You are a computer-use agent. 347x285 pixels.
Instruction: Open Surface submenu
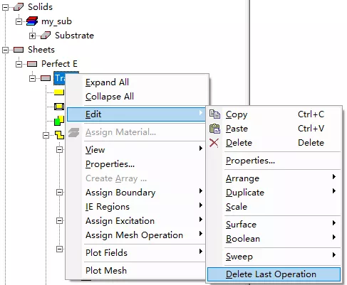point(274,225)
